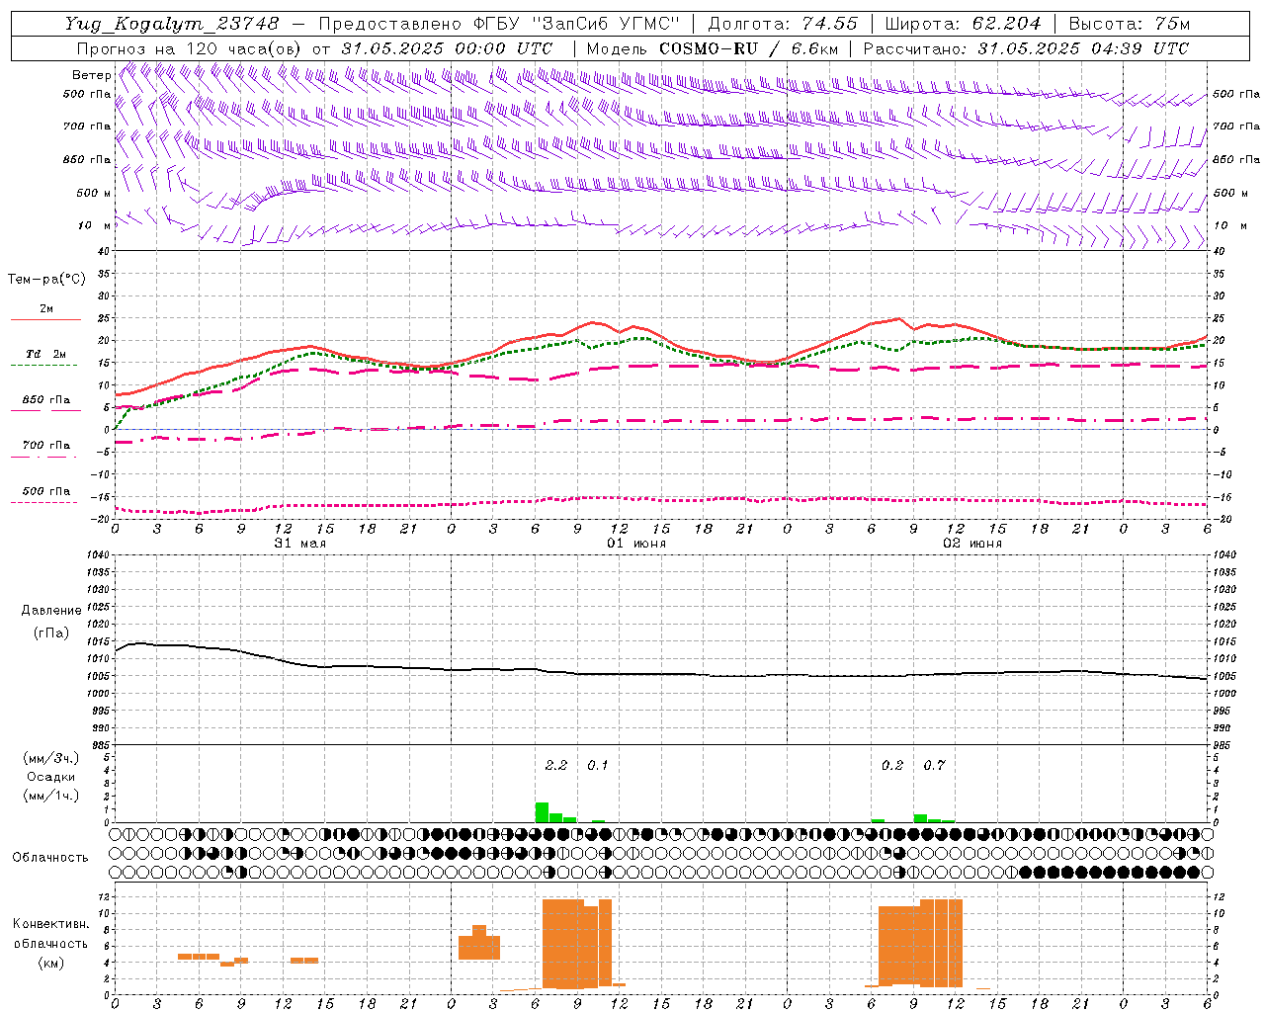
Task: Click the Осадки precipitation label
Action: click(x=51, y=777)
